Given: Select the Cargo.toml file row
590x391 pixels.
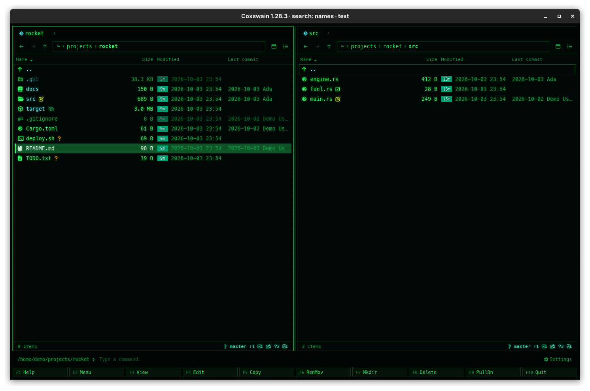Looking at the screenshot, I should click(153, 129).
